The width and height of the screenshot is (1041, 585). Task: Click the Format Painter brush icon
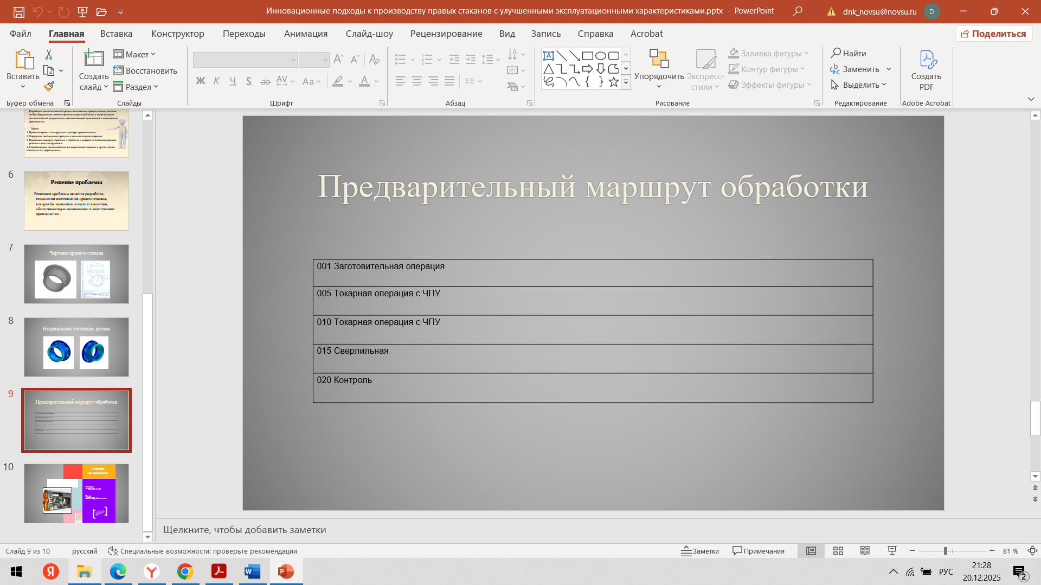coord(49,87)
